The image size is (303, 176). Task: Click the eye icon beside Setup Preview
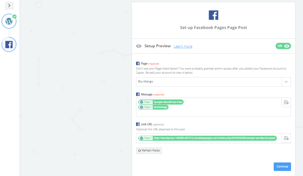point(139,46)
